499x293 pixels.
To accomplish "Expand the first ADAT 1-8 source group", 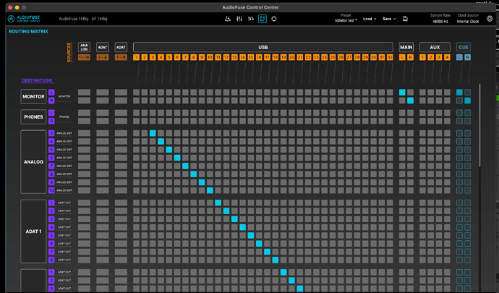I will point(103,47).
